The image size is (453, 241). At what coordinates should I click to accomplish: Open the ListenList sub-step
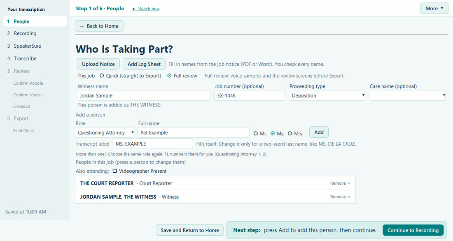(22, 106)
